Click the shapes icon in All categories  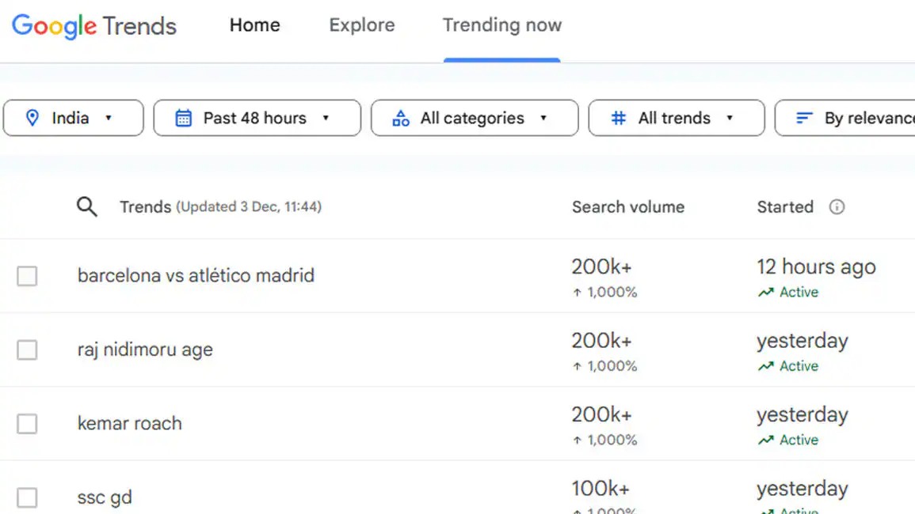coord(400,118)
